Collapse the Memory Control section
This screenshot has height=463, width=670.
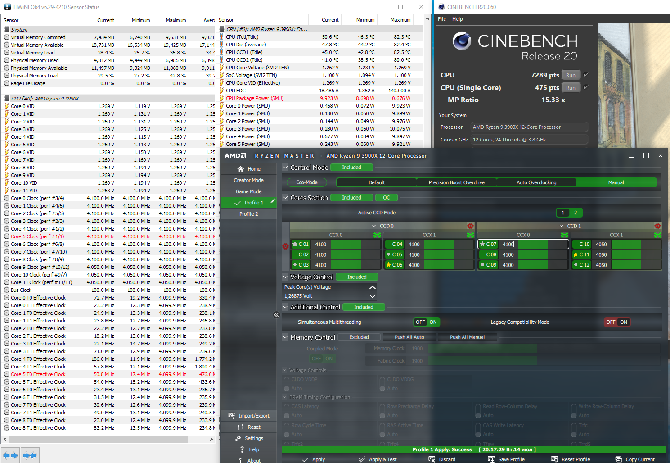tap(285, 337)
